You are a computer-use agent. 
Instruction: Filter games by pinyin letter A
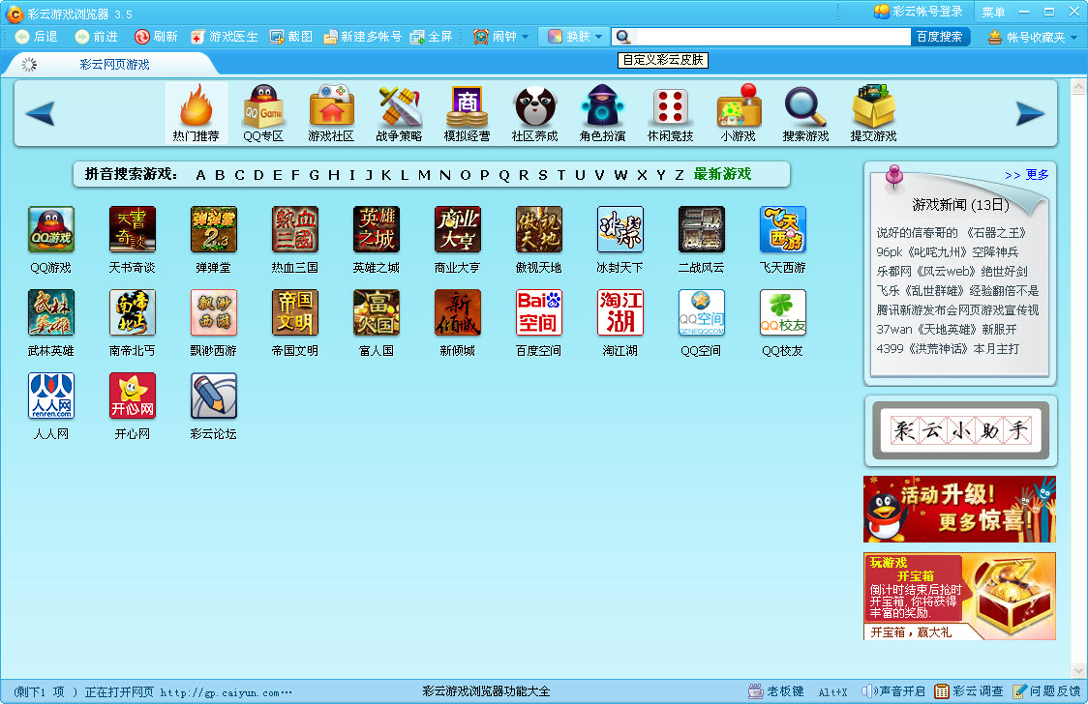(x=200, y=175)
